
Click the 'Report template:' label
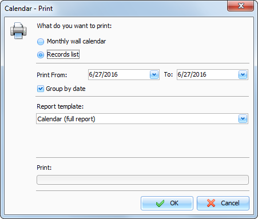tap(60, 106)
